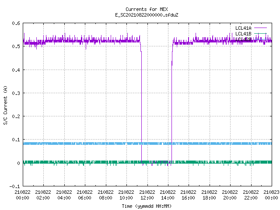Select the filename E_SC20210822000000.sfduZ subtitle

[x=147, y=15]
